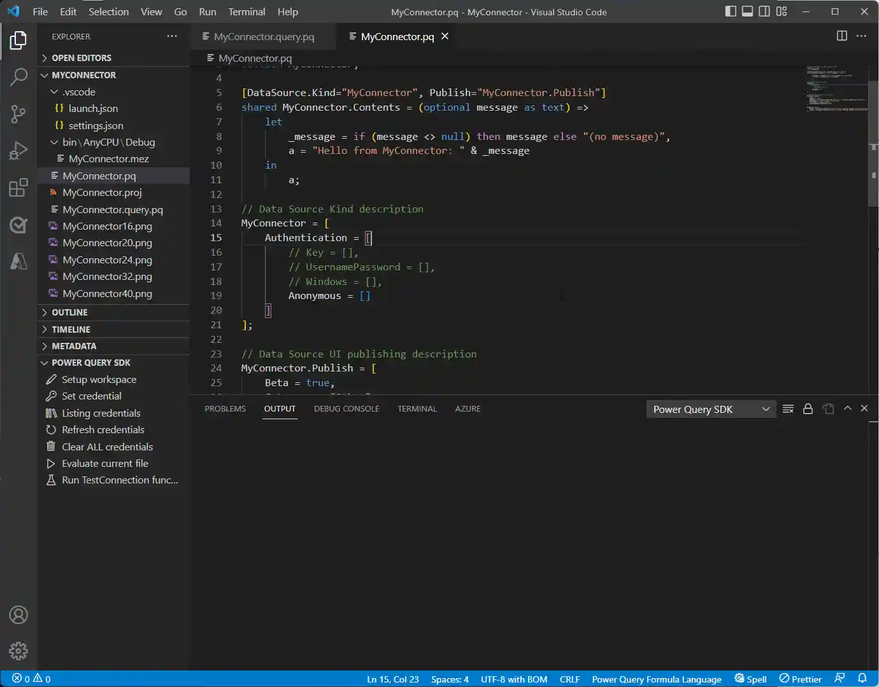Open Run and Debug panel
879x687 pixels.
coord(18,150)
